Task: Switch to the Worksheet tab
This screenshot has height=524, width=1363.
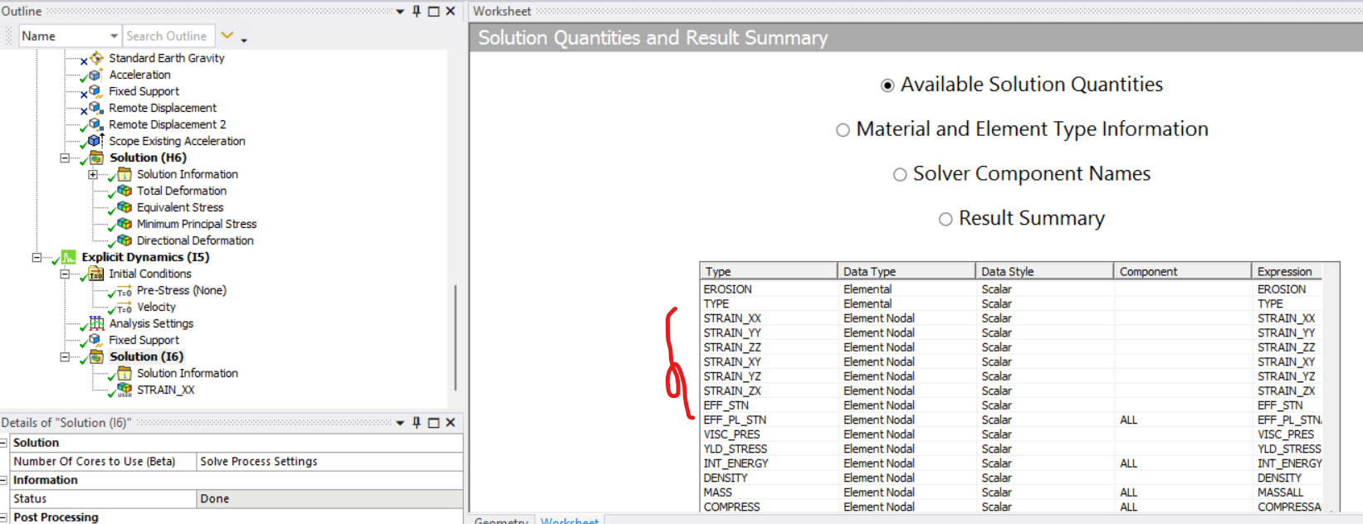Action: pos(569,520)
